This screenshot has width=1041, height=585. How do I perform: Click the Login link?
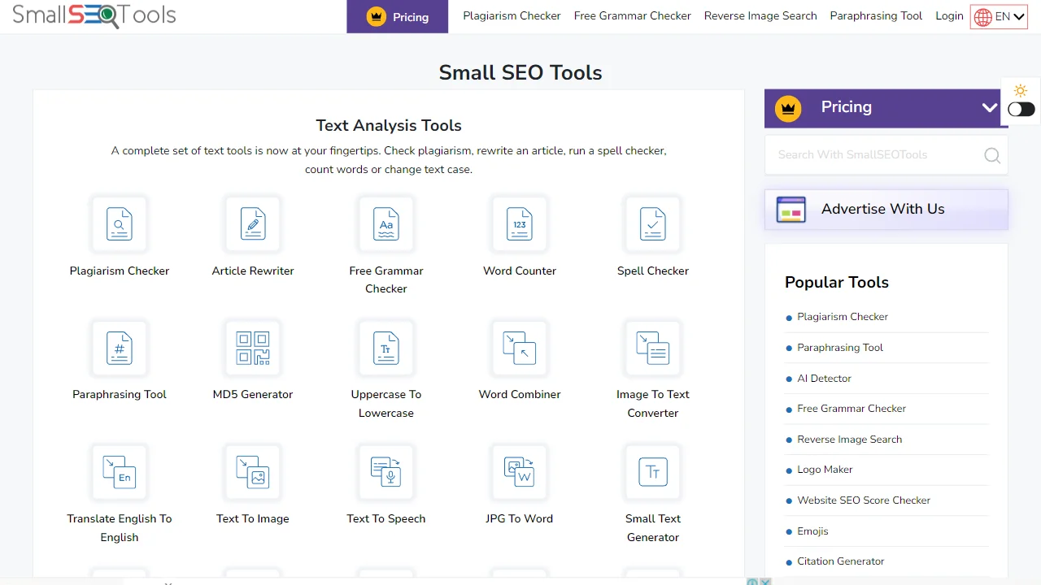pos(949,15)
